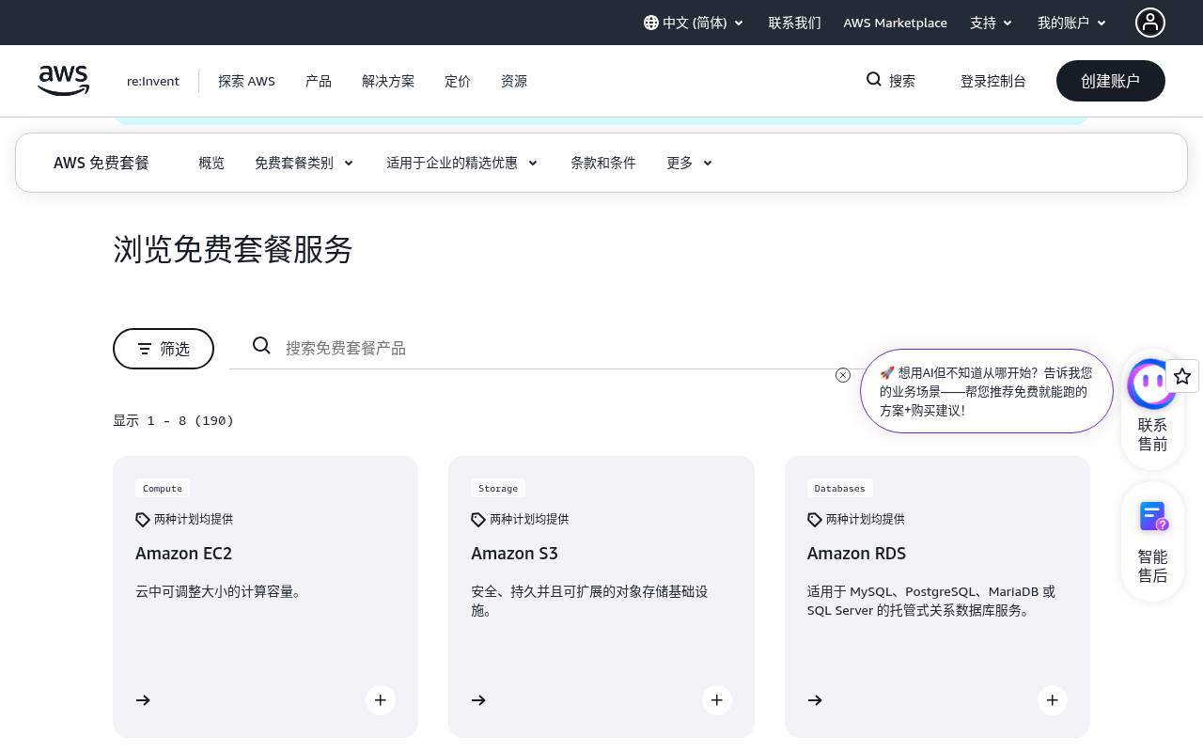Click the tag icon on RDS card

815,520
